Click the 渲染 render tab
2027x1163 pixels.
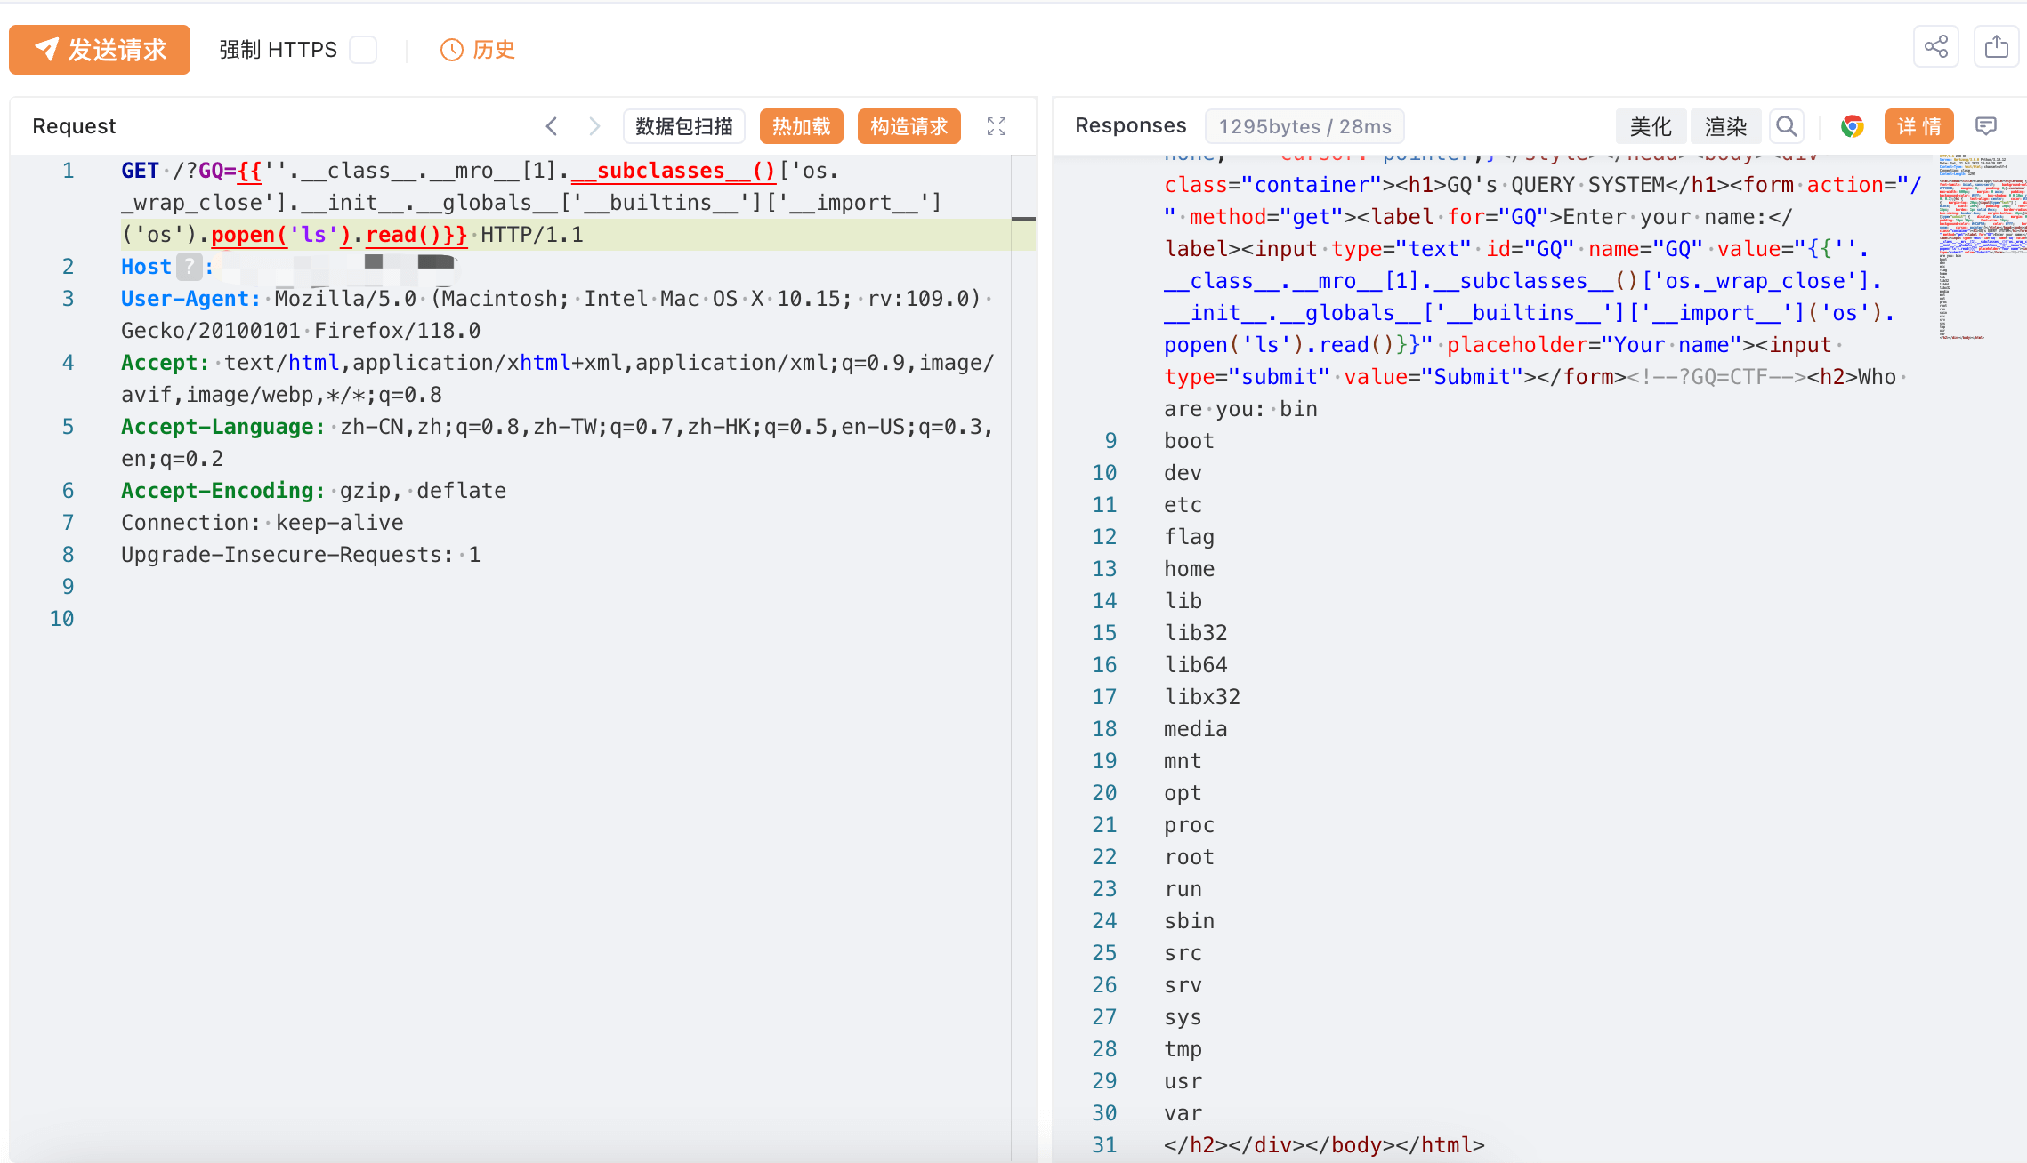point(1726,126)
